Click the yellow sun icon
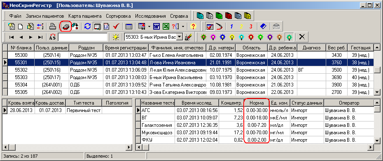383x161 pixels. pos(116,37)
